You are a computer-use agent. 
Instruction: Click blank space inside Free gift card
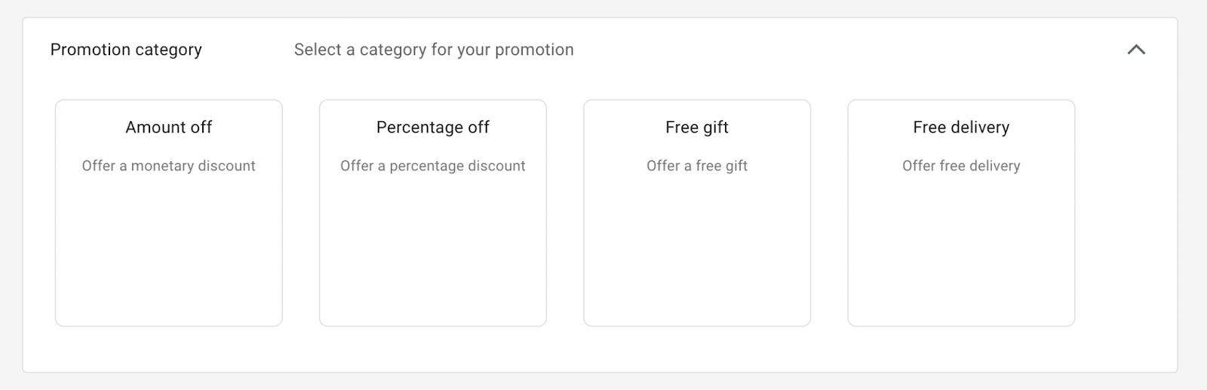[x=696, y=256]
